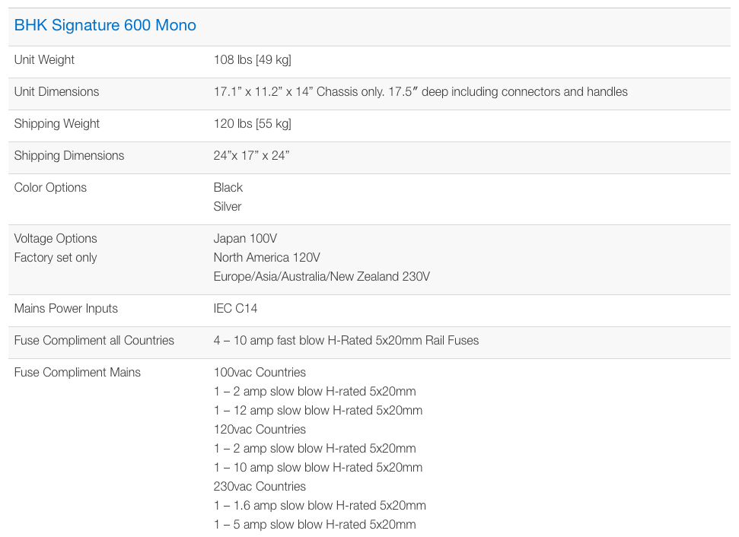Select the Silver color option text
The width and height of the screenshot is (739, 537).
tap(227, 207)
